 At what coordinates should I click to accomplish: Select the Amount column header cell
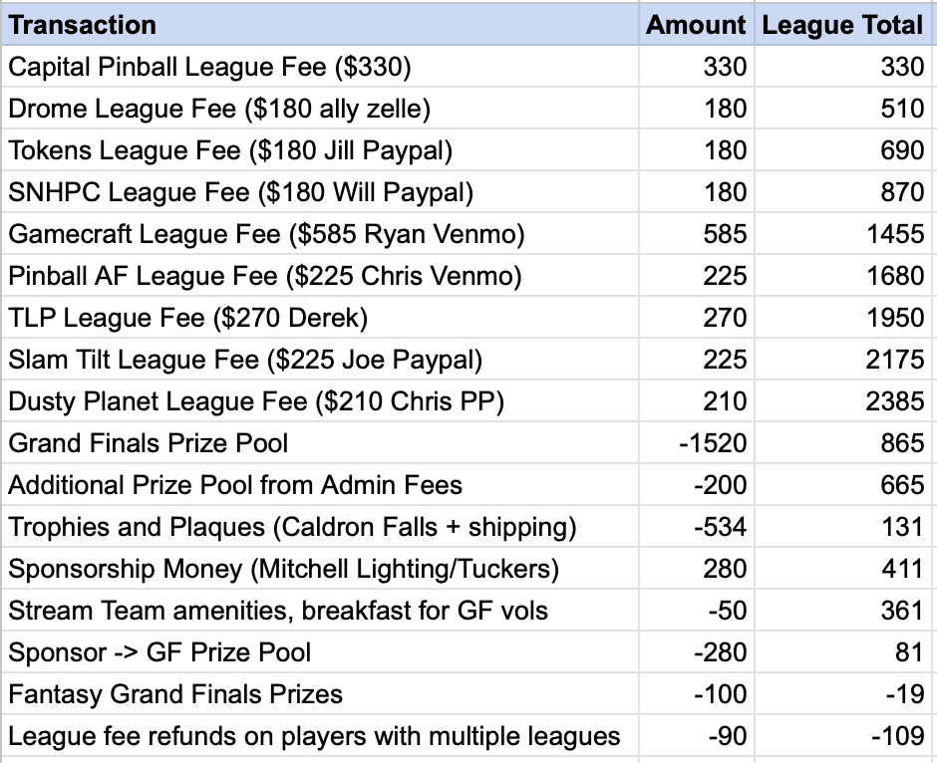coord(696,24)
